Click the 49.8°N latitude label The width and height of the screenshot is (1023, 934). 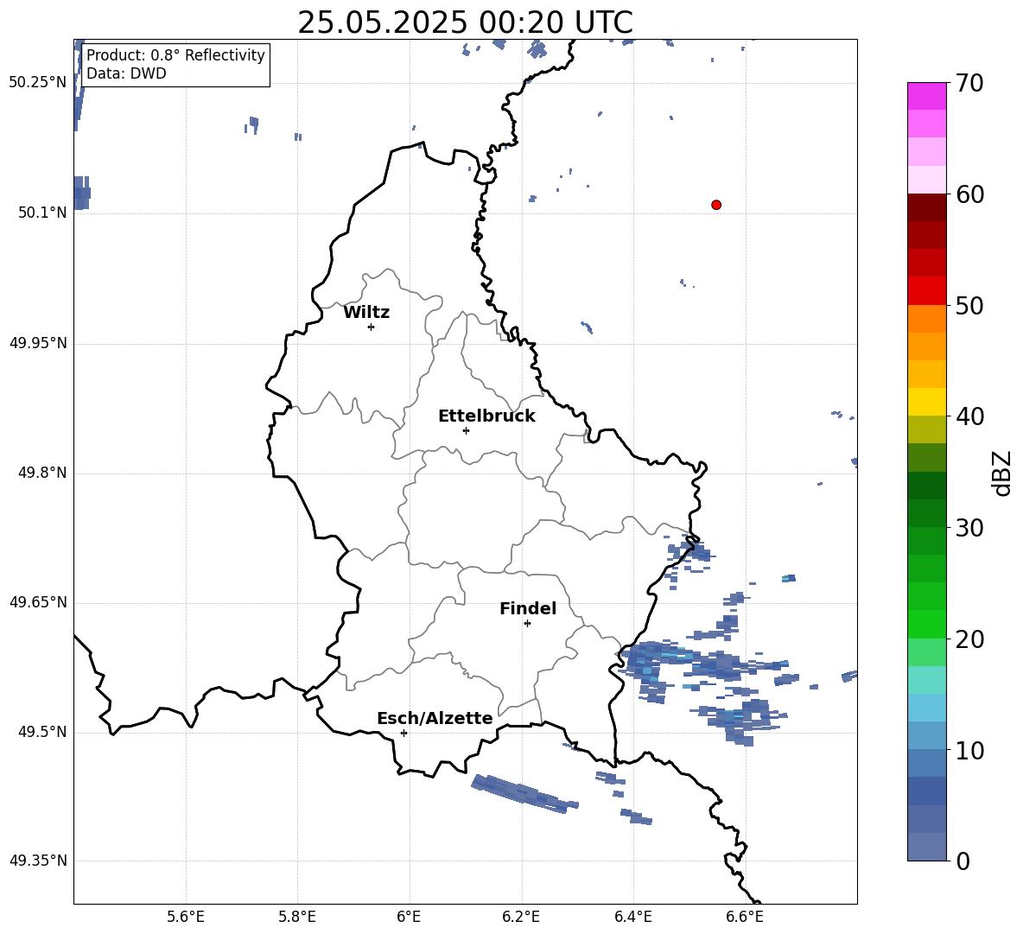(x=41, y=473)
